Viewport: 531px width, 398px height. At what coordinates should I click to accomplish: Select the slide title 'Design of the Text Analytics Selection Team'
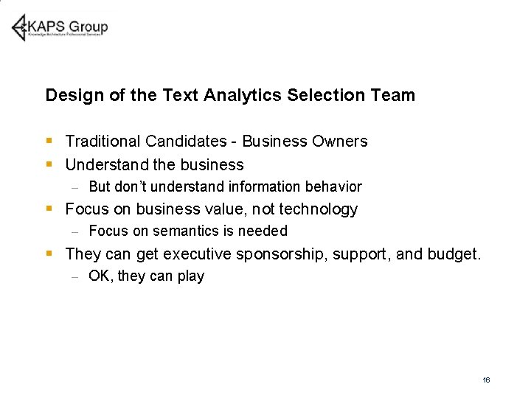click(x=230, y=95)
